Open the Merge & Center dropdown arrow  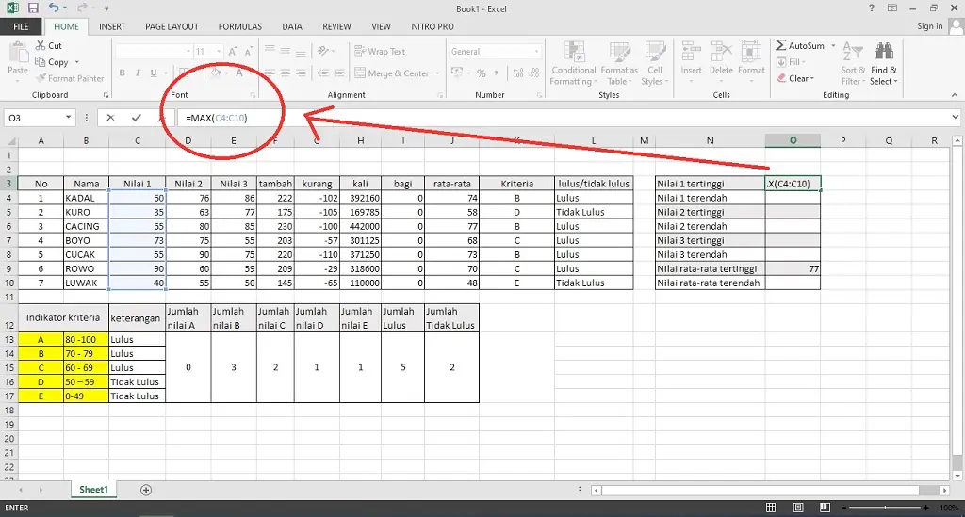(437, 73)
